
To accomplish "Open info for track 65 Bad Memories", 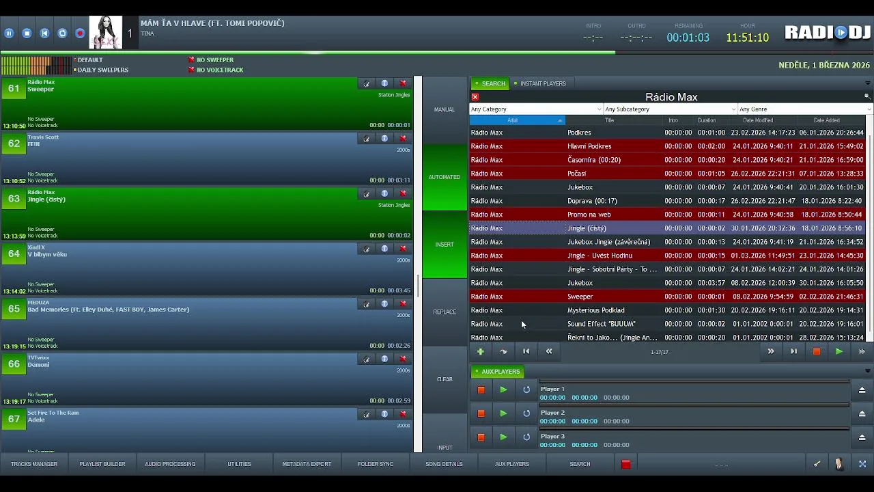I will [384, 303].
